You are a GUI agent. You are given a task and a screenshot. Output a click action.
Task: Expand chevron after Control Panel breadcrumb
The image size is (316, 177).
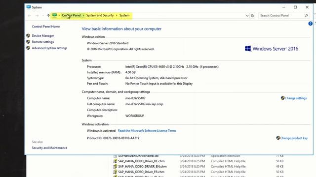click(x=83, y=15)
